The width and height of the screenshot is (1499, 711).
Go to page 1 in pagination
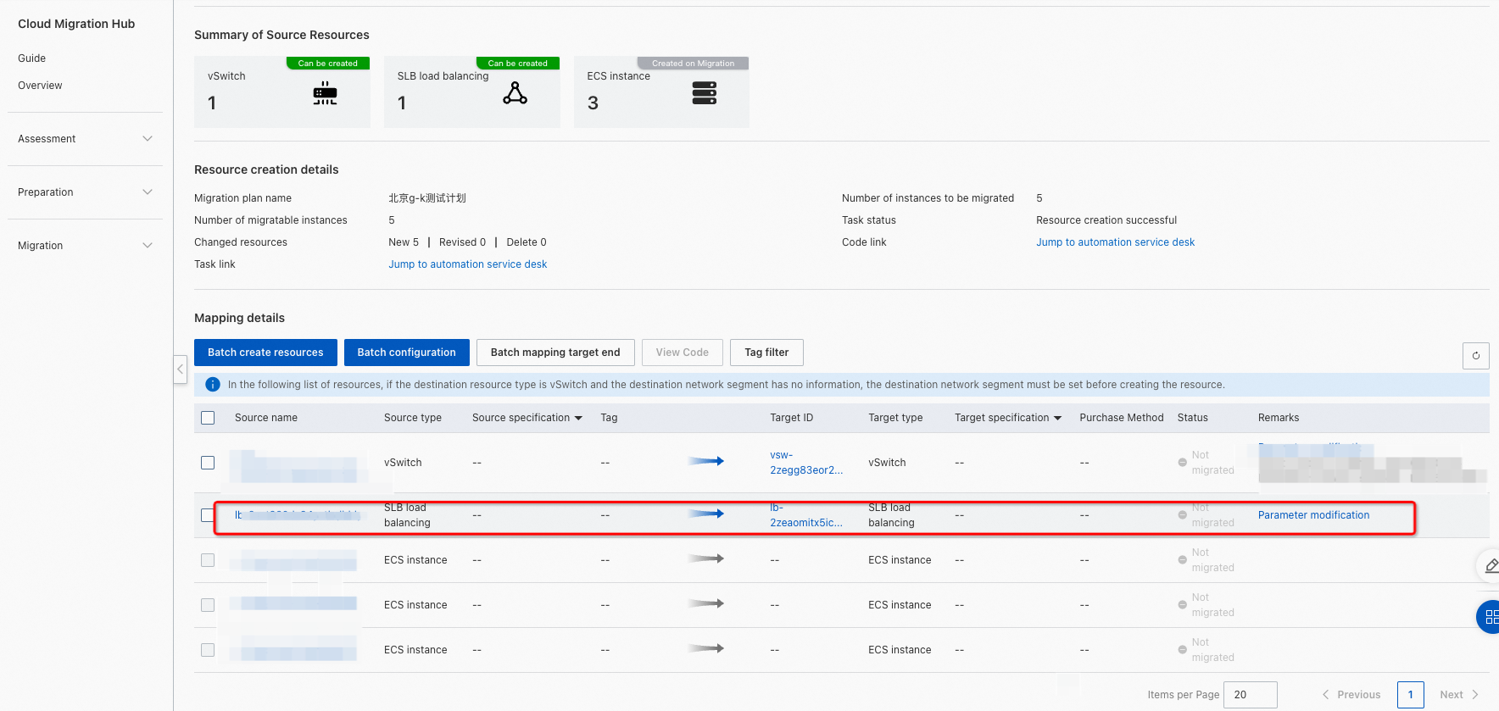[x=1410, y=695]
